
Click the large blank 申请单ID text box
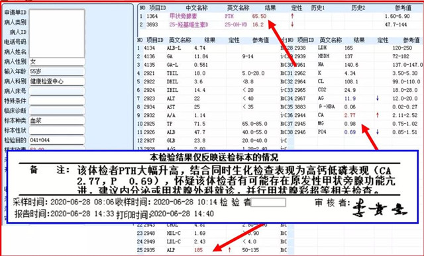(x=57, y=33)
